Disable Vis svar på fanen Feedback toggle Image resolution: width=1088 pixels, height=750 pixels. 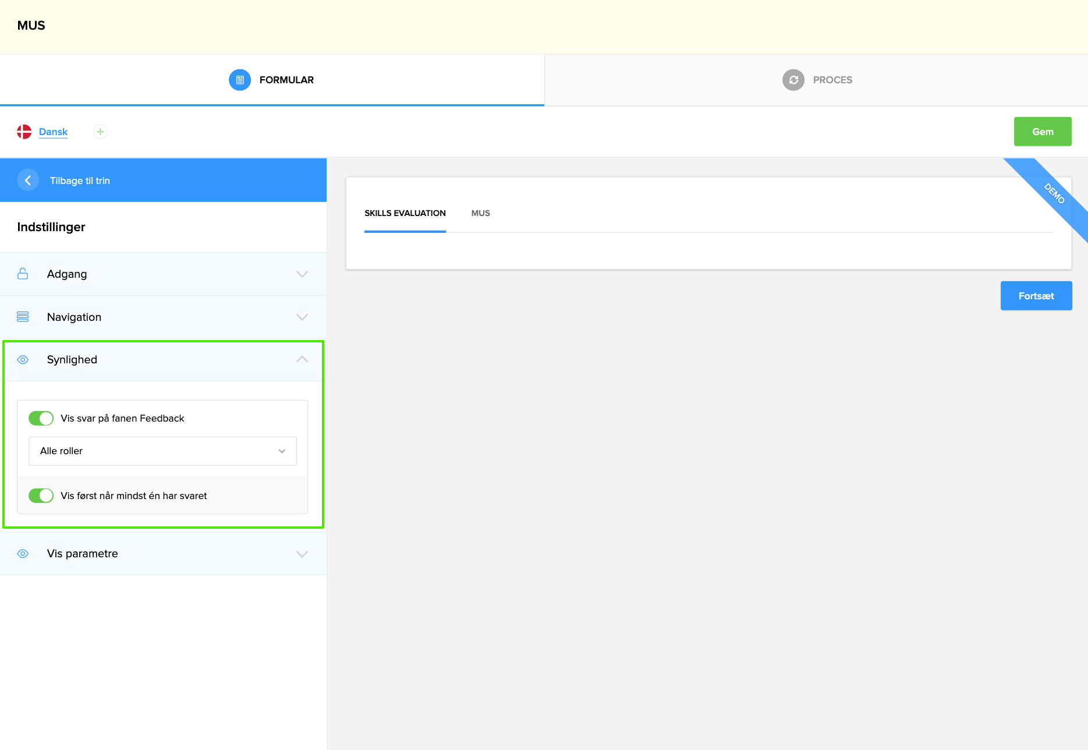coord(41,418)
